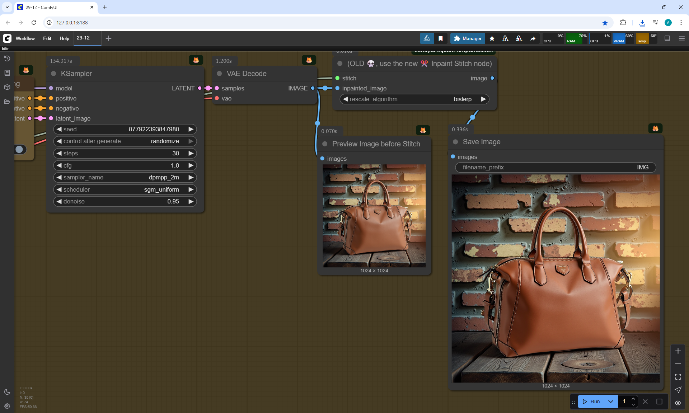Click the canvas zoom in plus icon
This screenshot has height=413, width=689.
[x=678, y=351]
